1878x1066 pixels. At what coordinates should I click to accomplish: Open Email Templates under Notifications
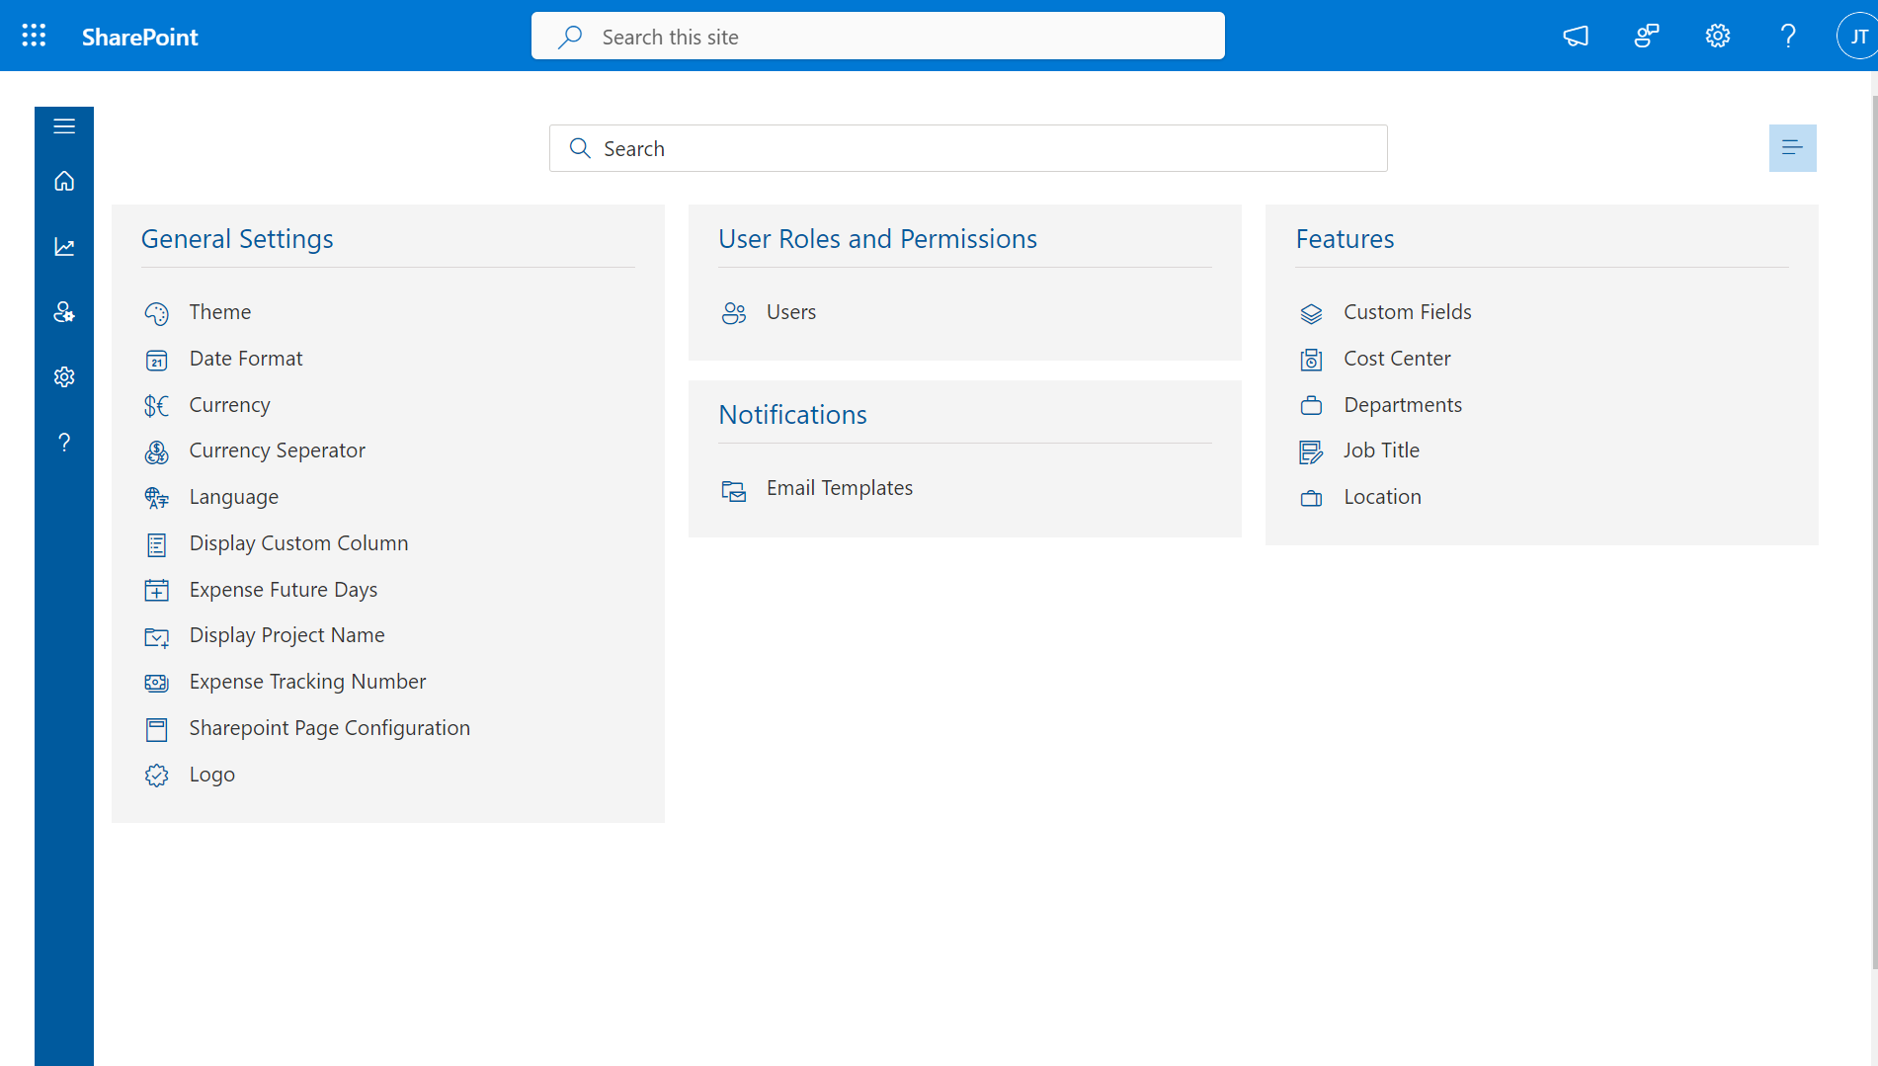[839, 488]
